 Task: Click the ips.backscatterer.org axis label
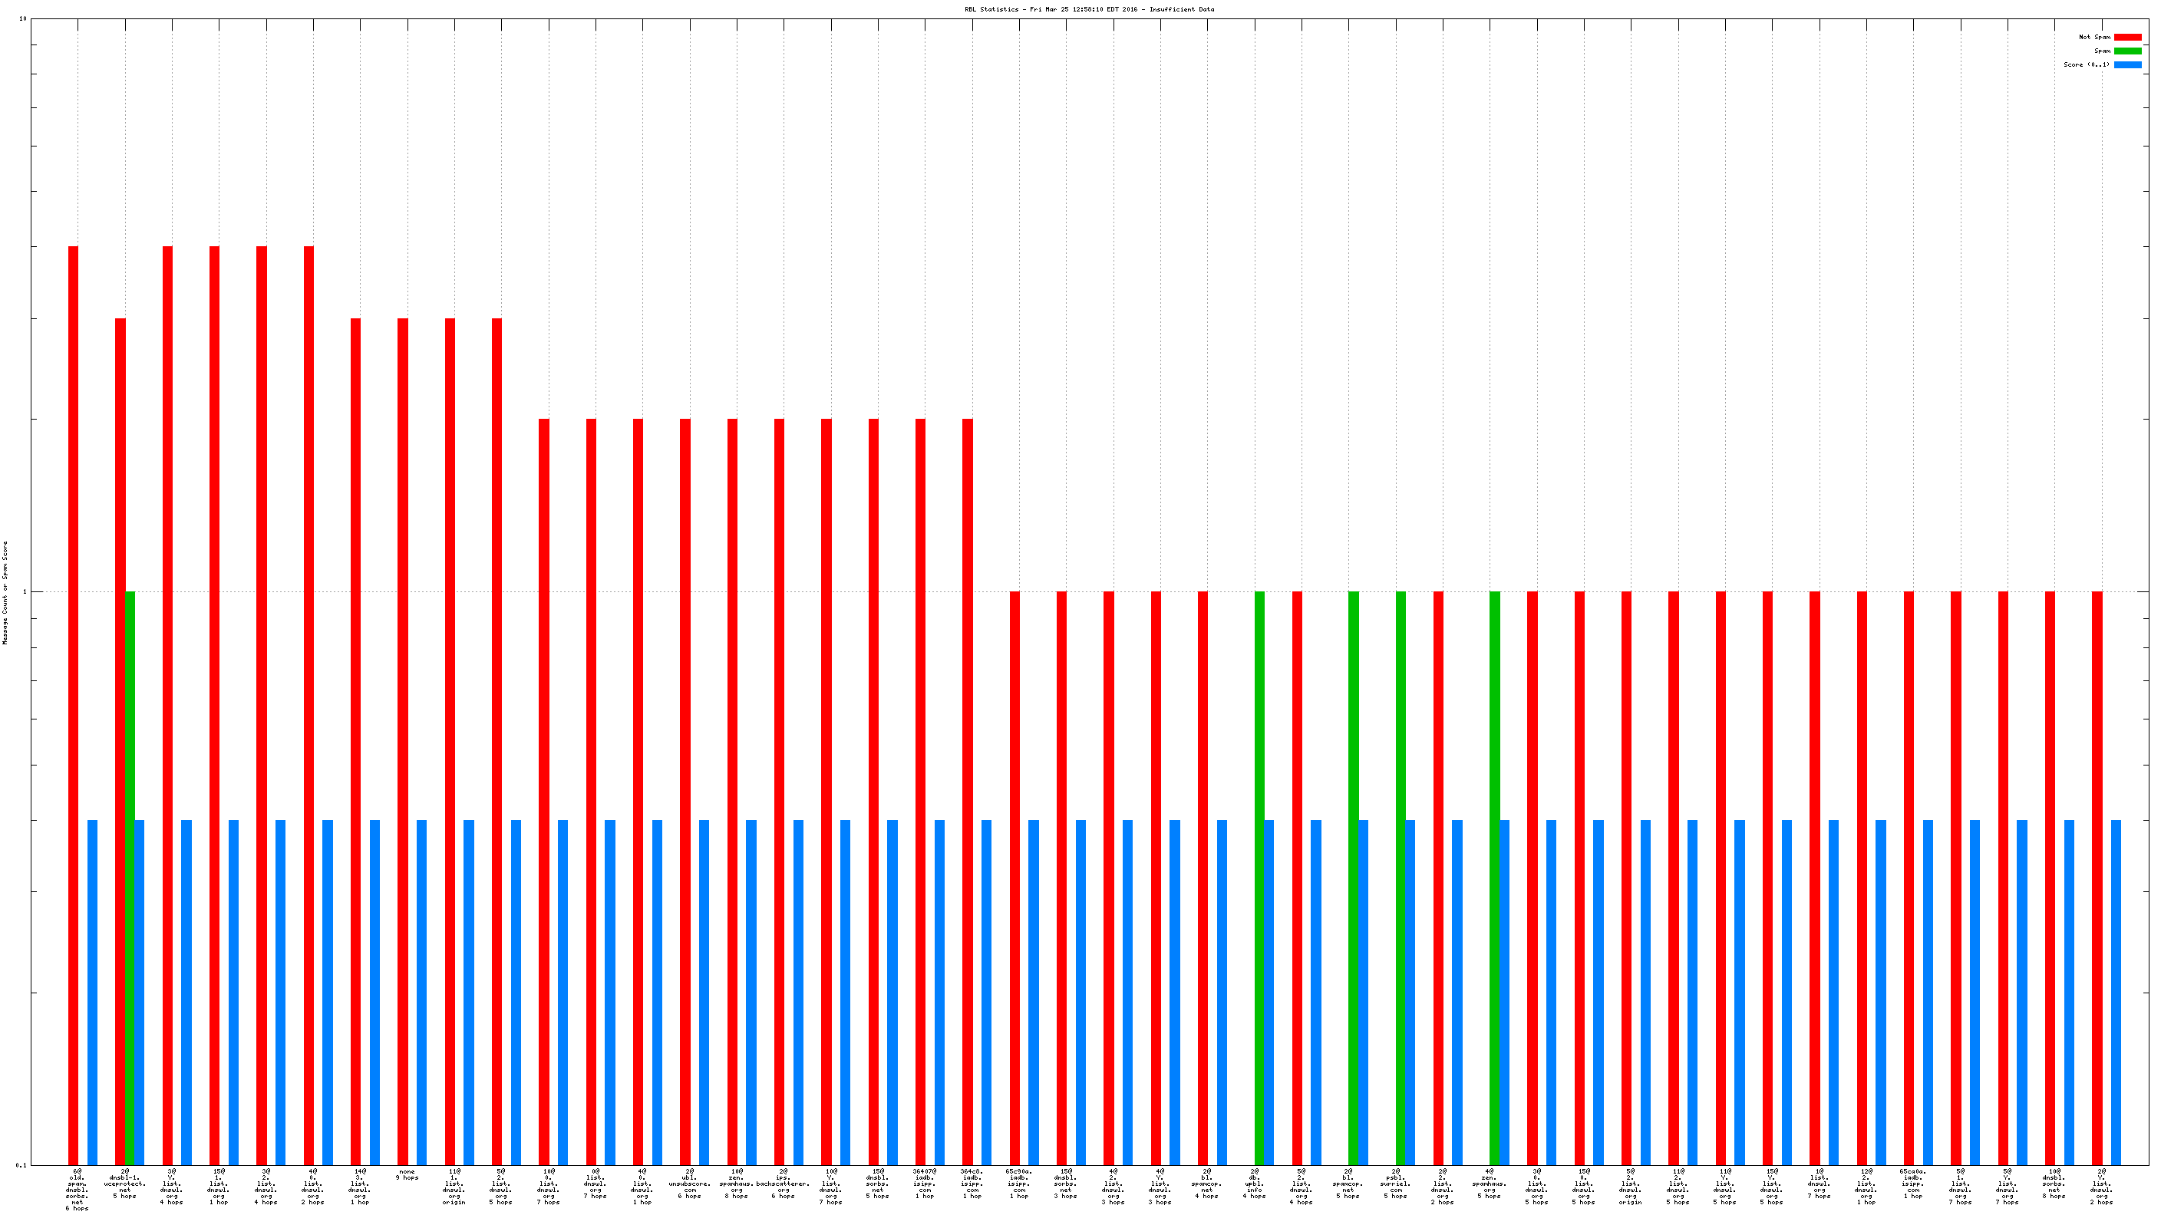click(783, 1183)
